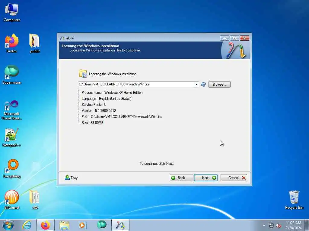Switch to Firefox in the taskbar

(45, 225)
